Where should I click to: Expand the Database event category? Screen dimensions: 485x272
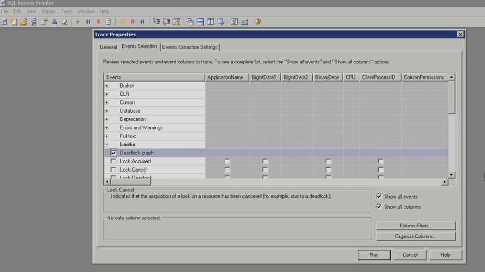pyautogui.click(x=107, y=111)
